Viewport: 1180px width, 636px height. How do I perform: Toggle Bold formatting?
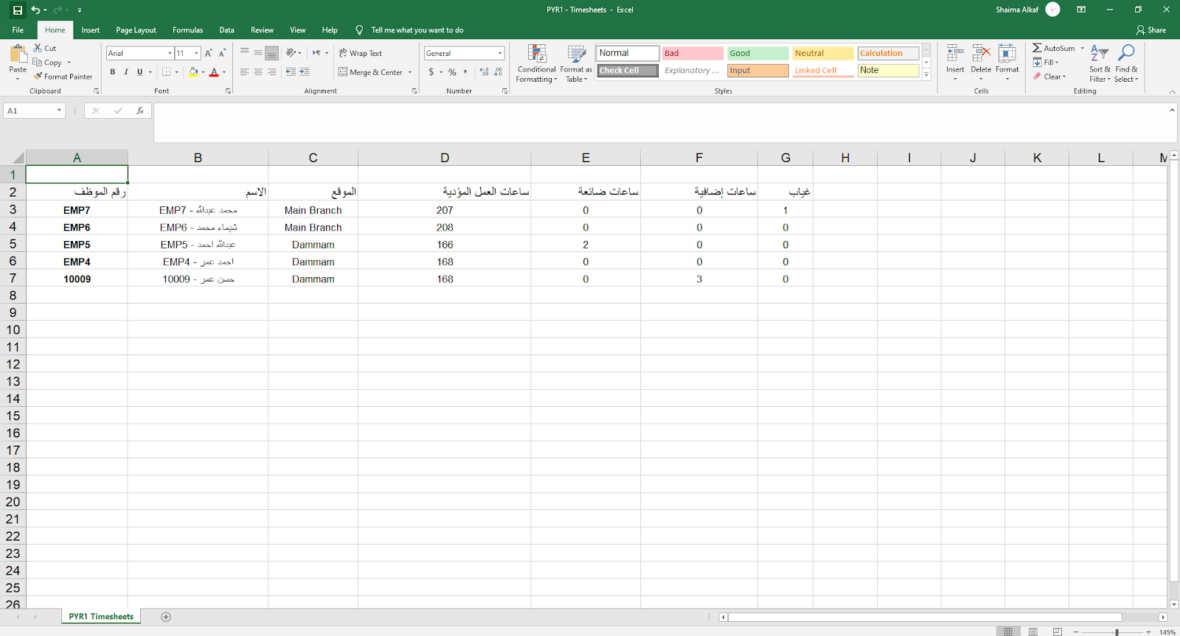click(113, 72)
